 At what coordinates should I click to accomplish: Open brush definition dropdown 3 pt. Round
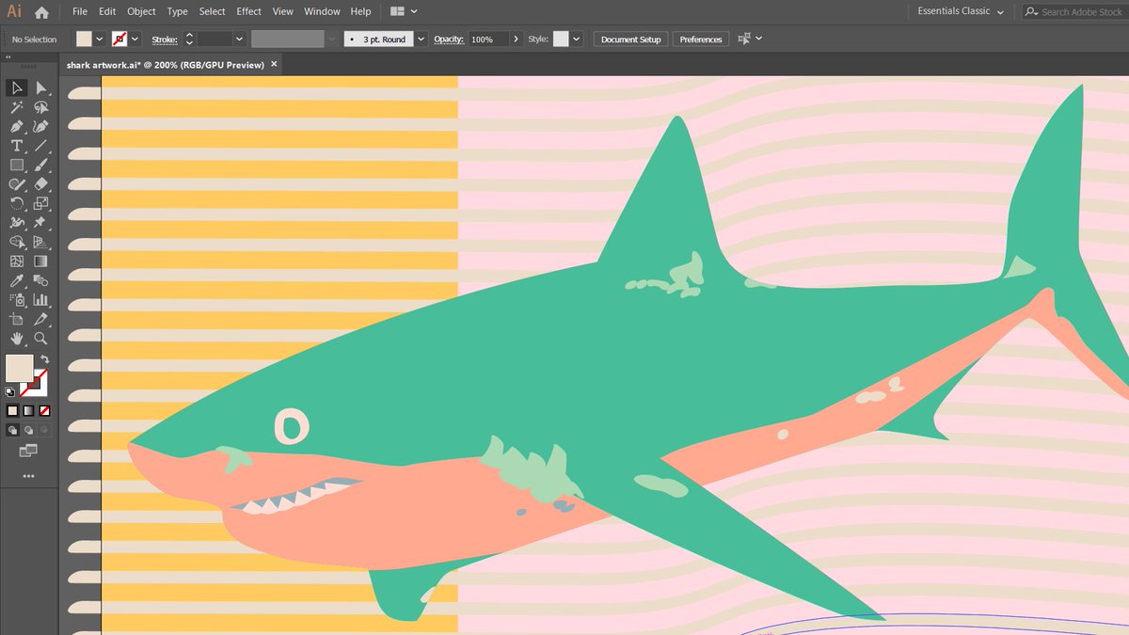pos(421,40)
